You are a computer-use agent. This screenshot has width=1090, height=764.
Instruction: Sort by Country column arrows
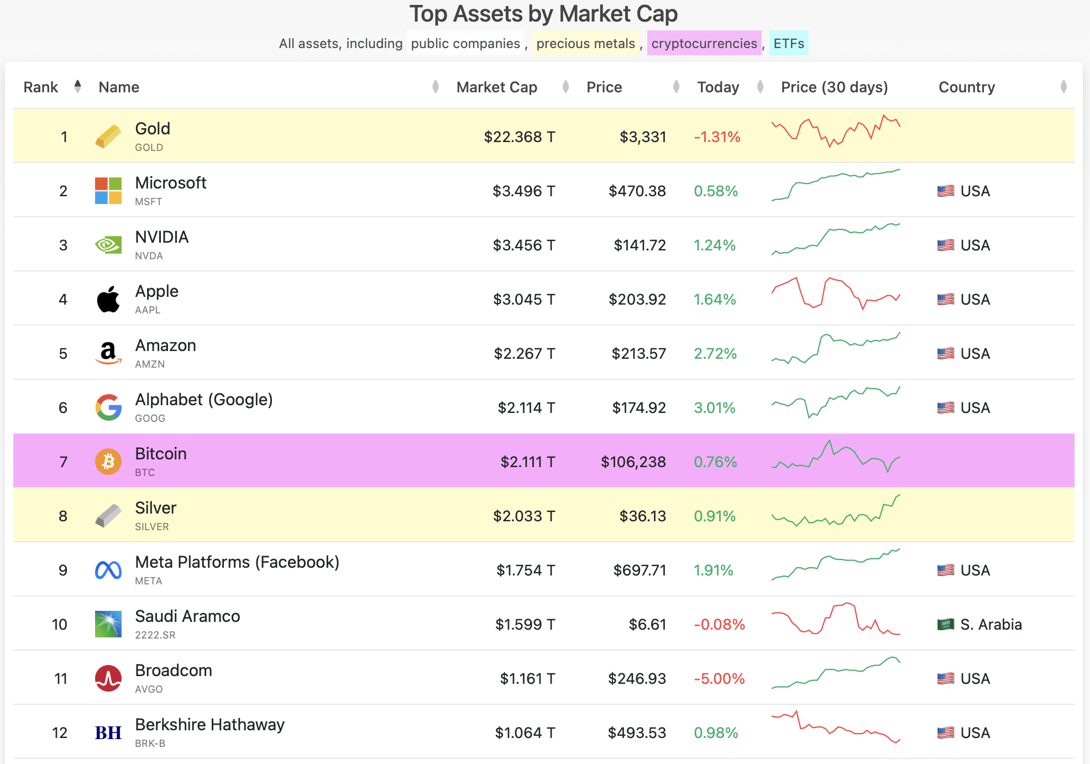point(1063,87)
